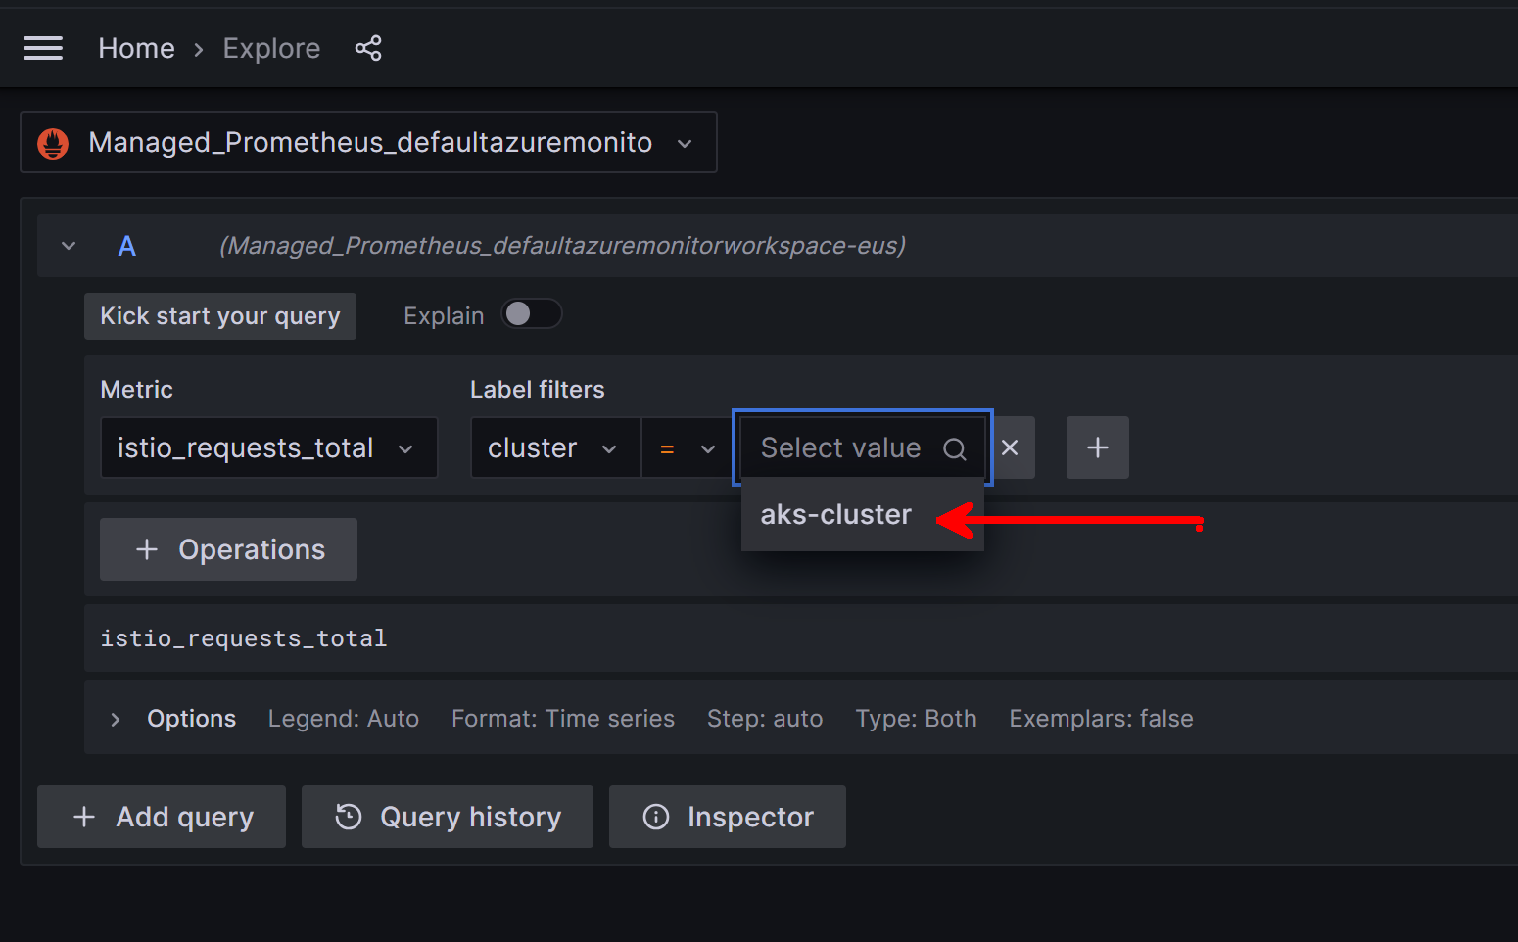Open the hamburger navigation menu
Image resolution: width=1518 pixels, height=942 pixels.
(43, 48)
